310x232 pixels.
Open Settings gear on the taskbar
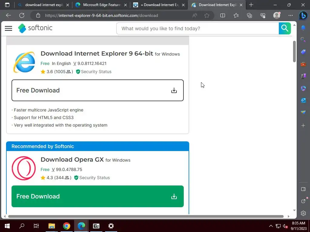[111, 226]
